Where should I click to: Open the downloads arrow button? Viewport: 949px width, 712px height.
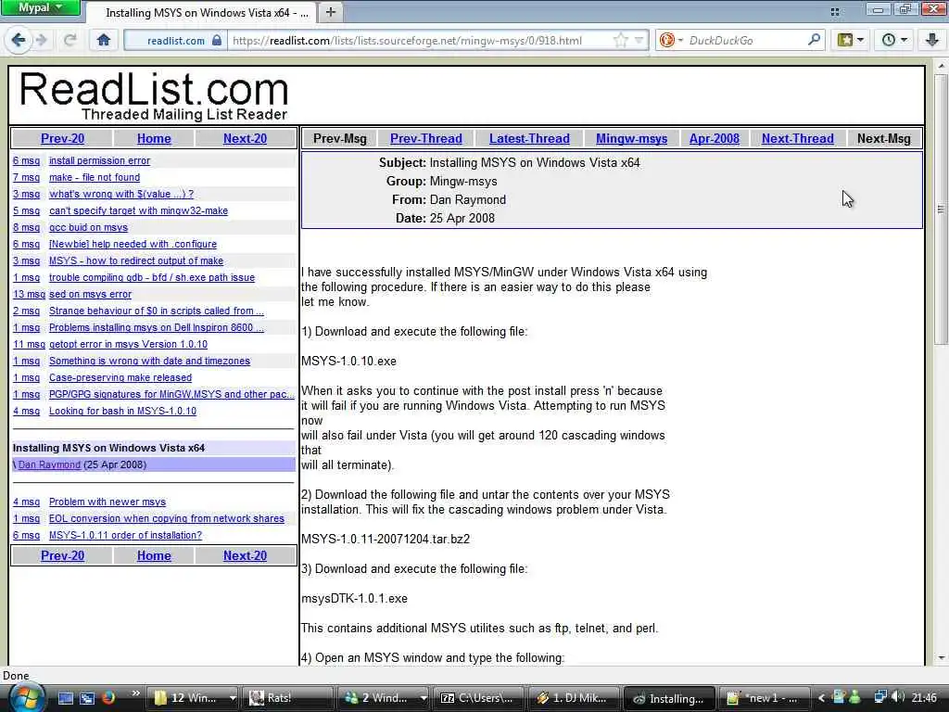pyautogui.click(x=932, y=41)
